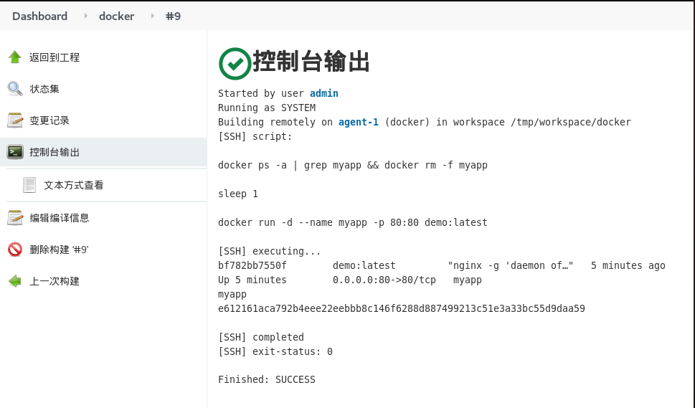Go to 上一次构建
The image size is (695, 408).
coord(55,281)
